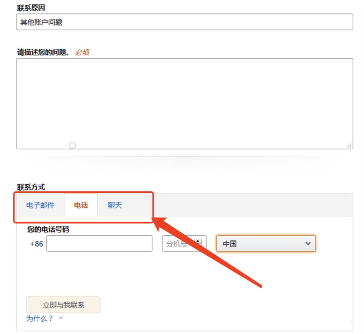Click the 分机号 extension field

(x=184, y=243)
